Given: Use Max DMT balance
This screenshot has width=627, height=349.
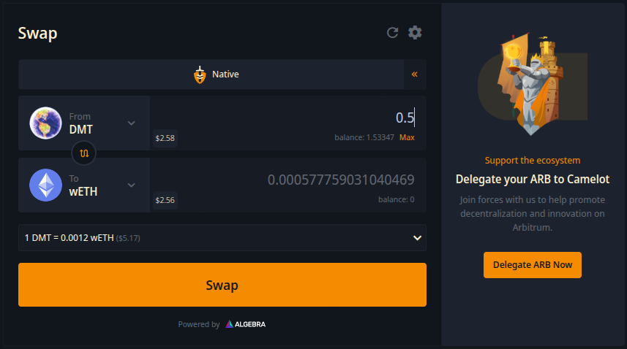Looking at the screenshot, I should 407,137.
